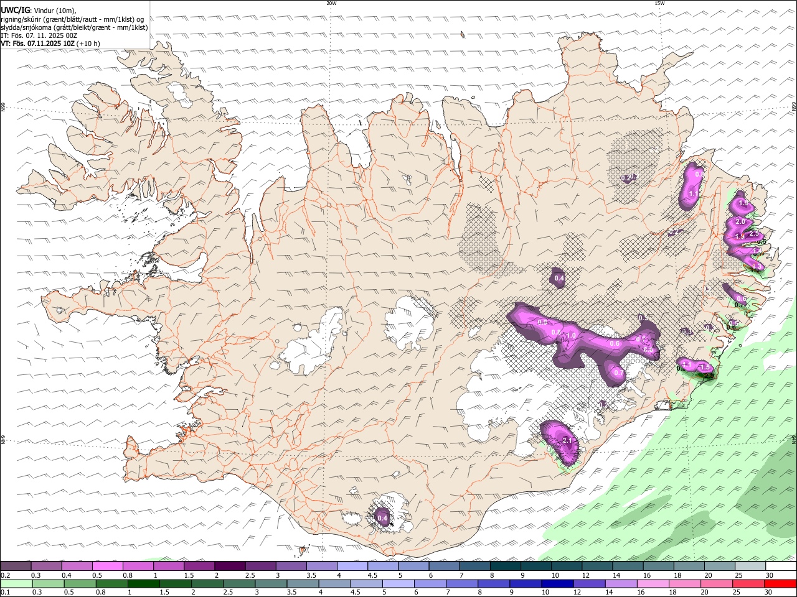Select the slate snow-scale swatch between 6 and 7

click(x=444, y=566)
